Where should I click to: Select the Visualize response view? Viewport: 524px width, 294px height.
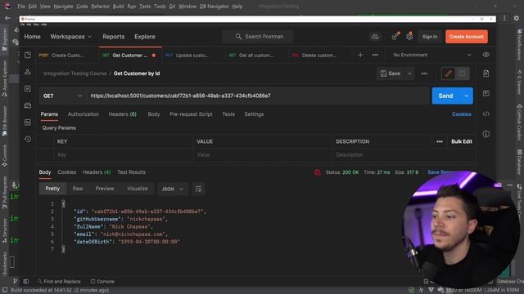(138, 189)
